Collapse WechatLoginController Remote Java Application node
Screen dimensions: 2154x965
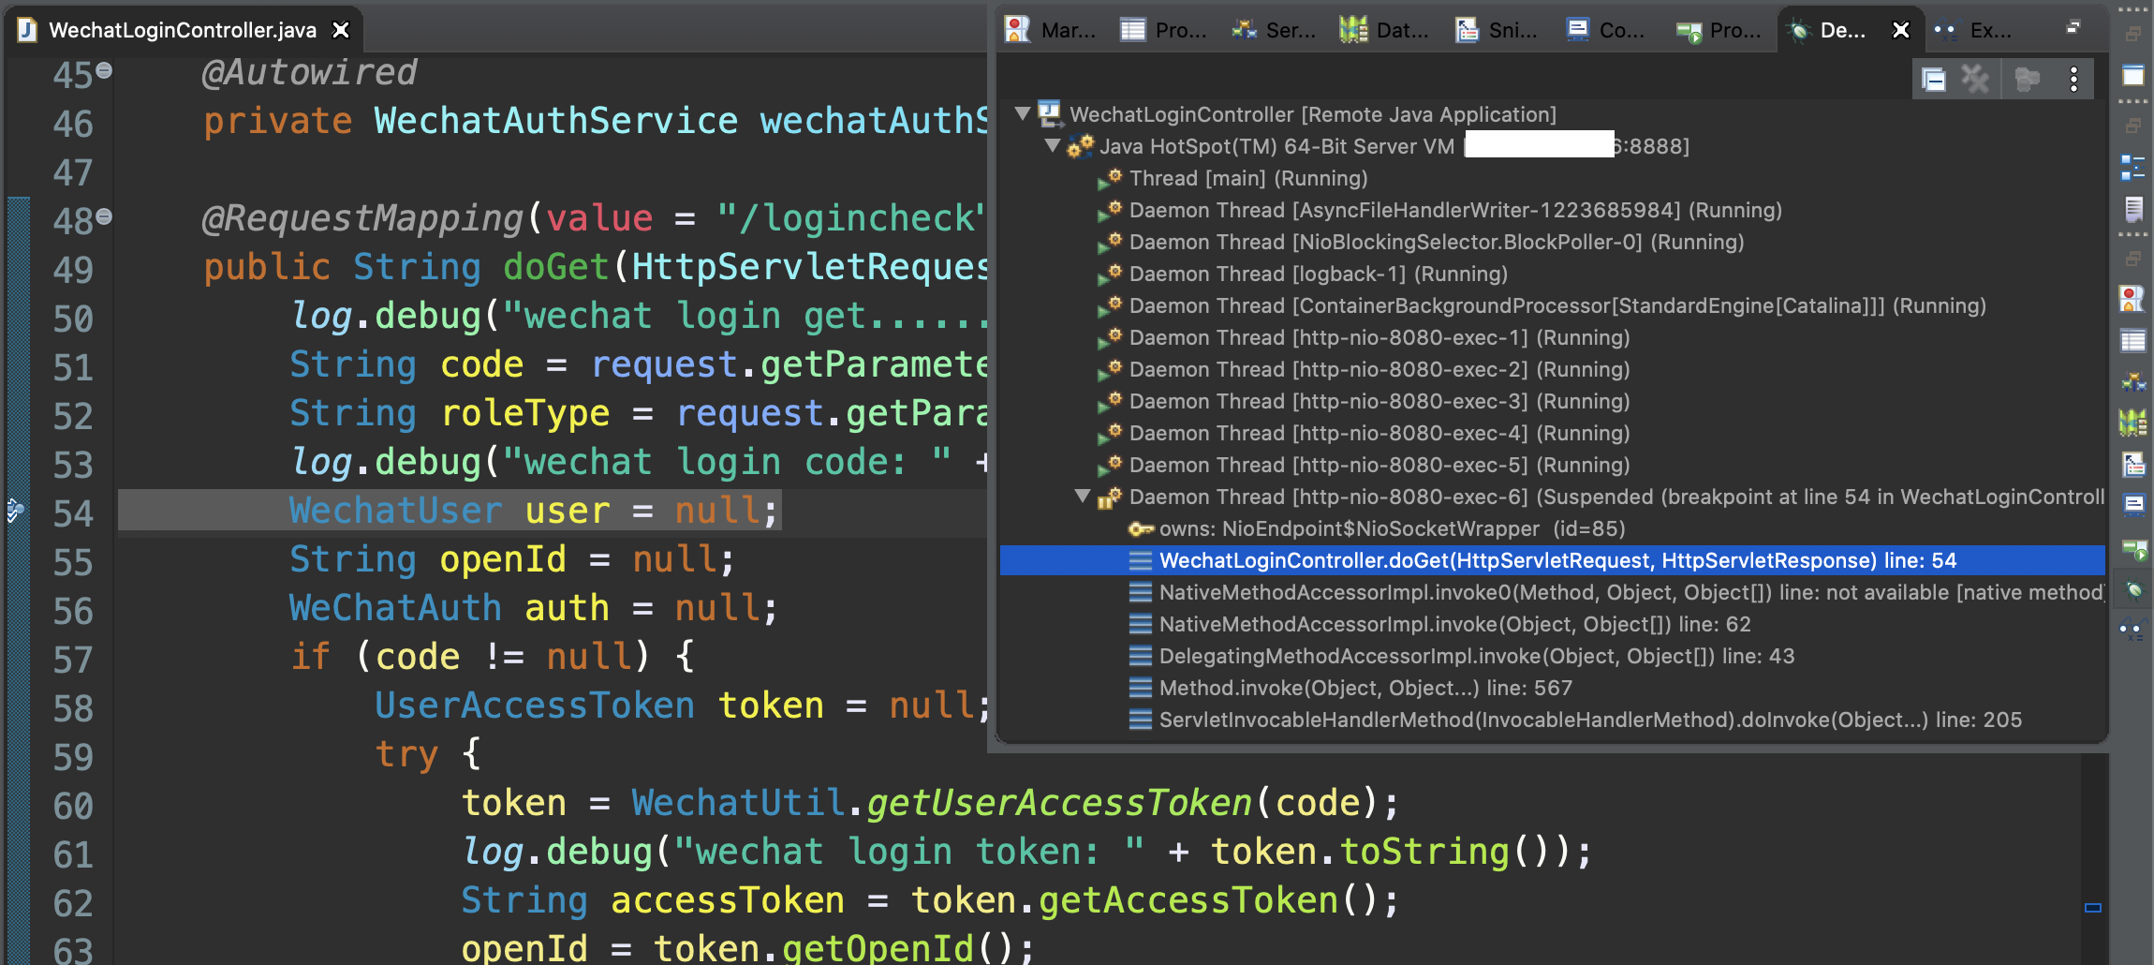point(1024,114)
